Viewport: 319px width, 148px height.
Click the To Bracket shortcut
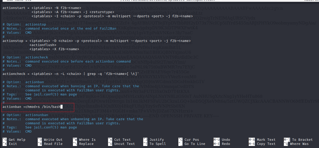pyautogui.click(x=302, y=140)
